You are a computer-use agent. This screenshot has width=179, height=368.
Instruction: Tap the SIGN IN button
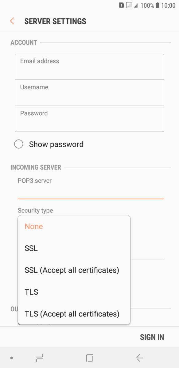(152, 337)
